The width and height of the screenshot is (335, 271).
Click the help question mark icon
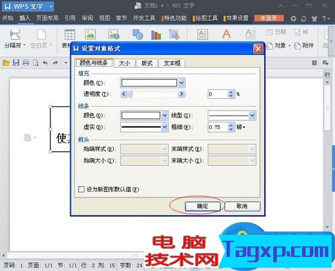324,19
